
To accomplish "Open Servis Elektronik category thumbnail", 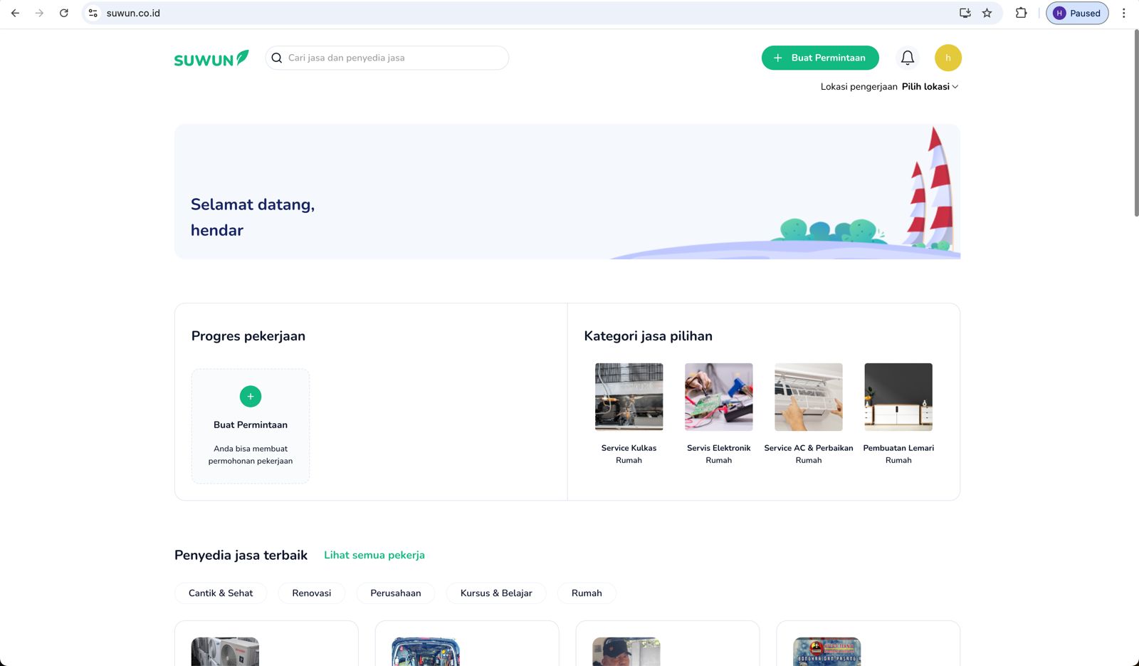I will pyautogui.click(x=718, y=397).
